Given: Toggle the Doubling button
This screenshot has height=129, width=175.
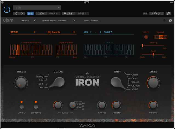Looking at the screenshot, I should pyautogui.click(x=36, y=107).
